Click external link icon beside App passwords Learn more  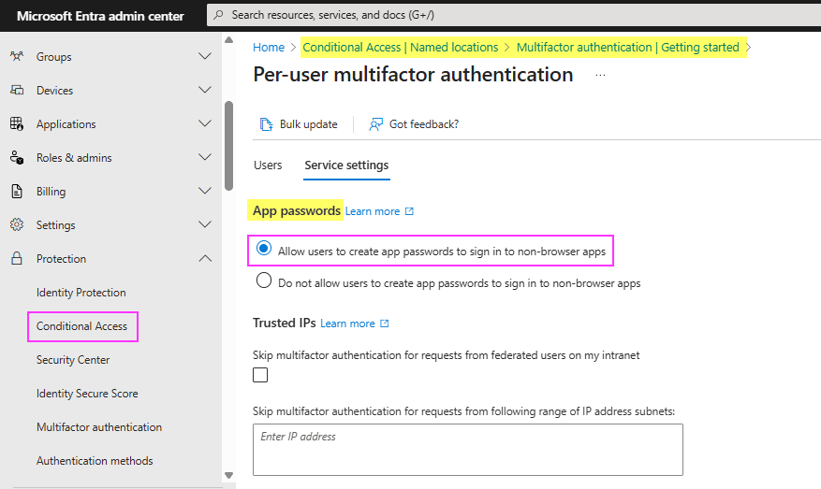[x=409, y=211]
